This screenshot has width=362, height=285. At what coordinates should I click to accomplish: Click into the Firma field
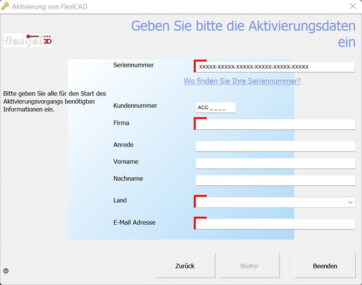(275, 124)
